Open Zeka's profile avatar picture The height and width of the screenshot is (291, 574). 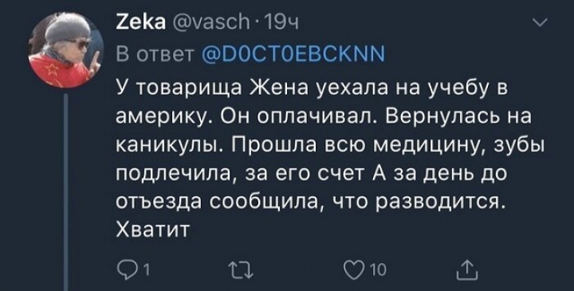[66, 50]
